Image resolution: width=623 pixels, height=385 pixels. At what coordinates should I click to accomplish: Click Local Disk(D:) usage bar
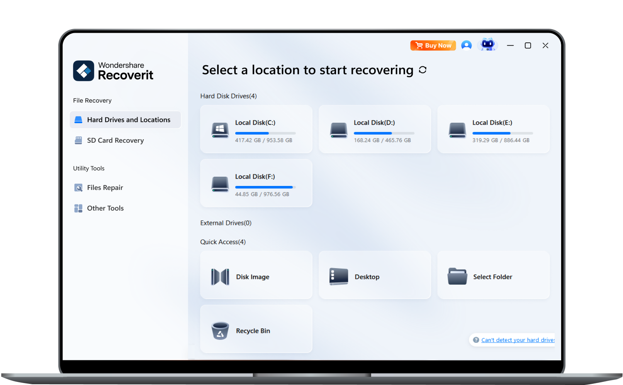click(384, 133)
